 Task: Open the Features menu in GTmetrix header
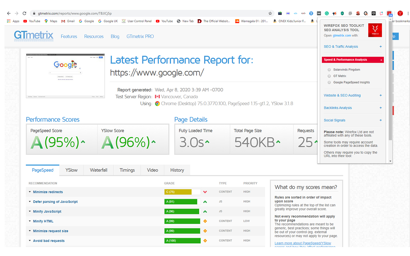point(69,36)
